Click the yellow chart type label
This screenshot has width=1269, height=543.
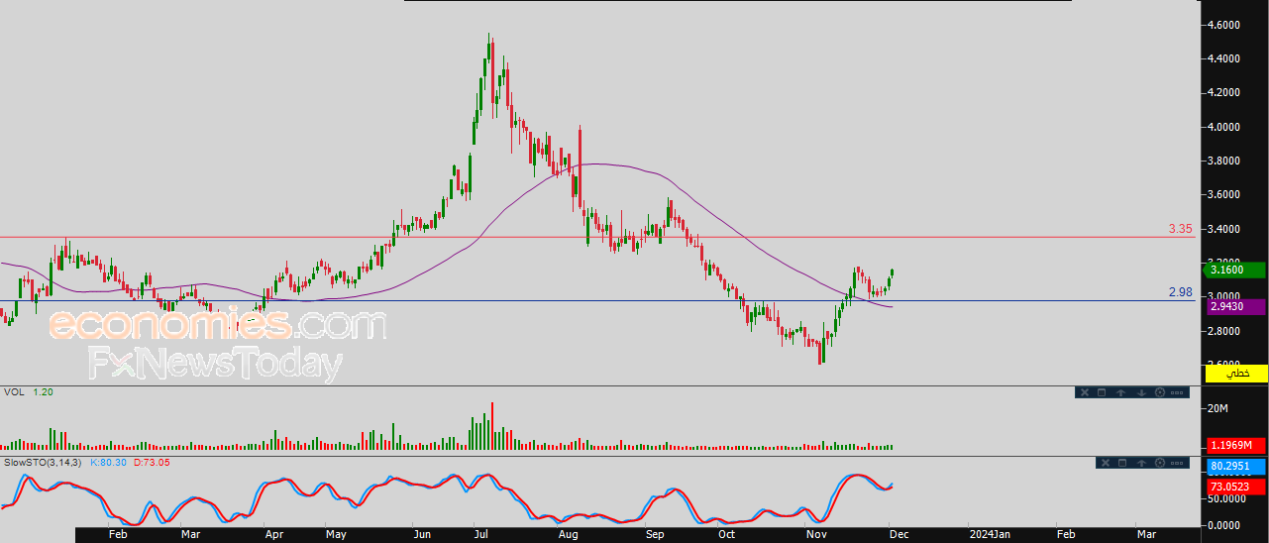coord(1235,373)
